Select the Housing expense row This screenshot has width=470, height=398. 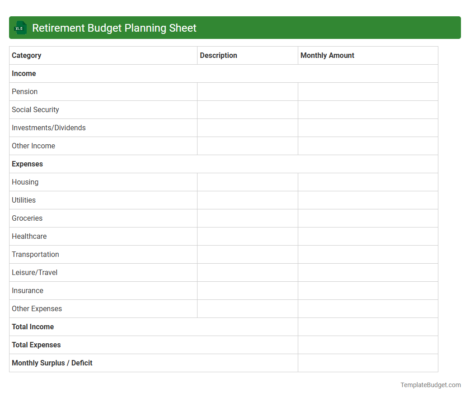pos(25,182)
